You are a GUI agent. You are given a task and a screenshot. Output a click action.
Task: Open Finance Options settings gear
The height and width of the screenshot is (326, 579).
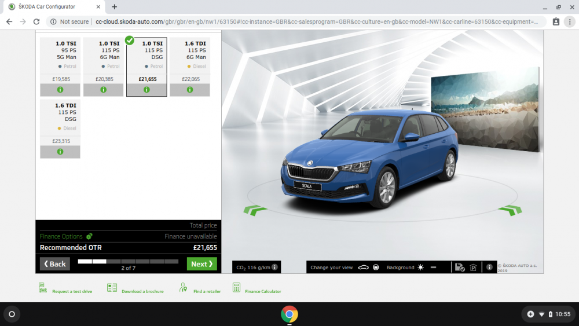[x=89, y=236]
